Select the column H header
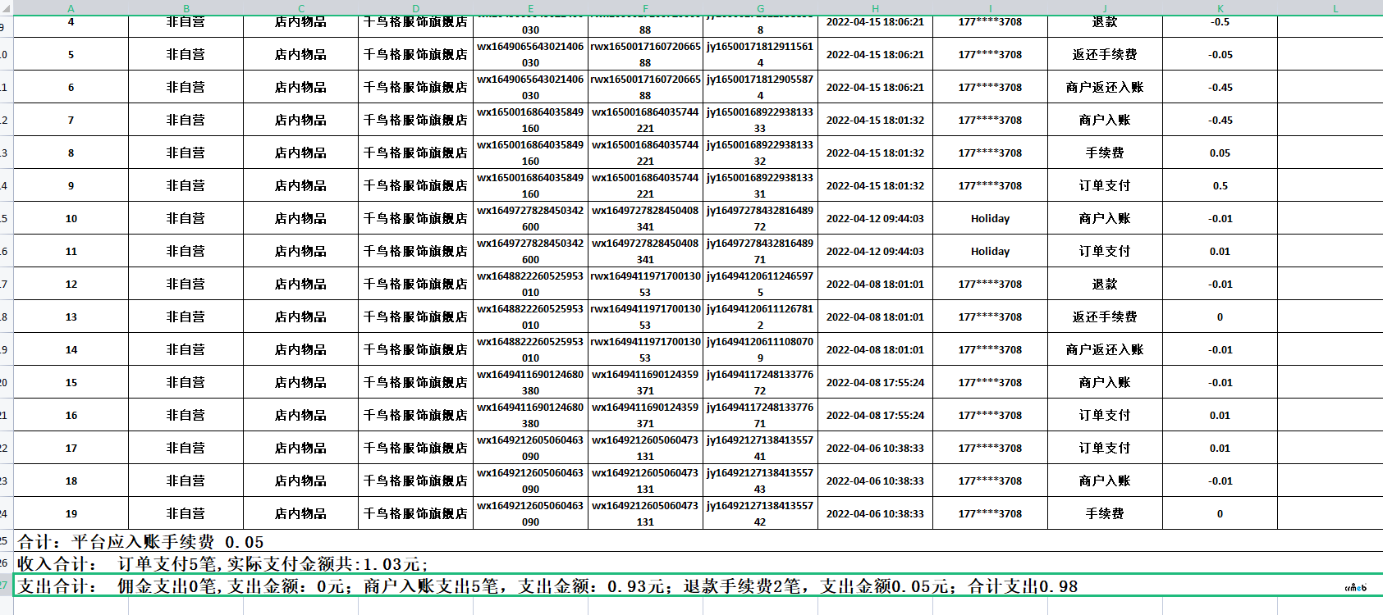Viewport: 1383px width, 615px height. coord(875,8)
